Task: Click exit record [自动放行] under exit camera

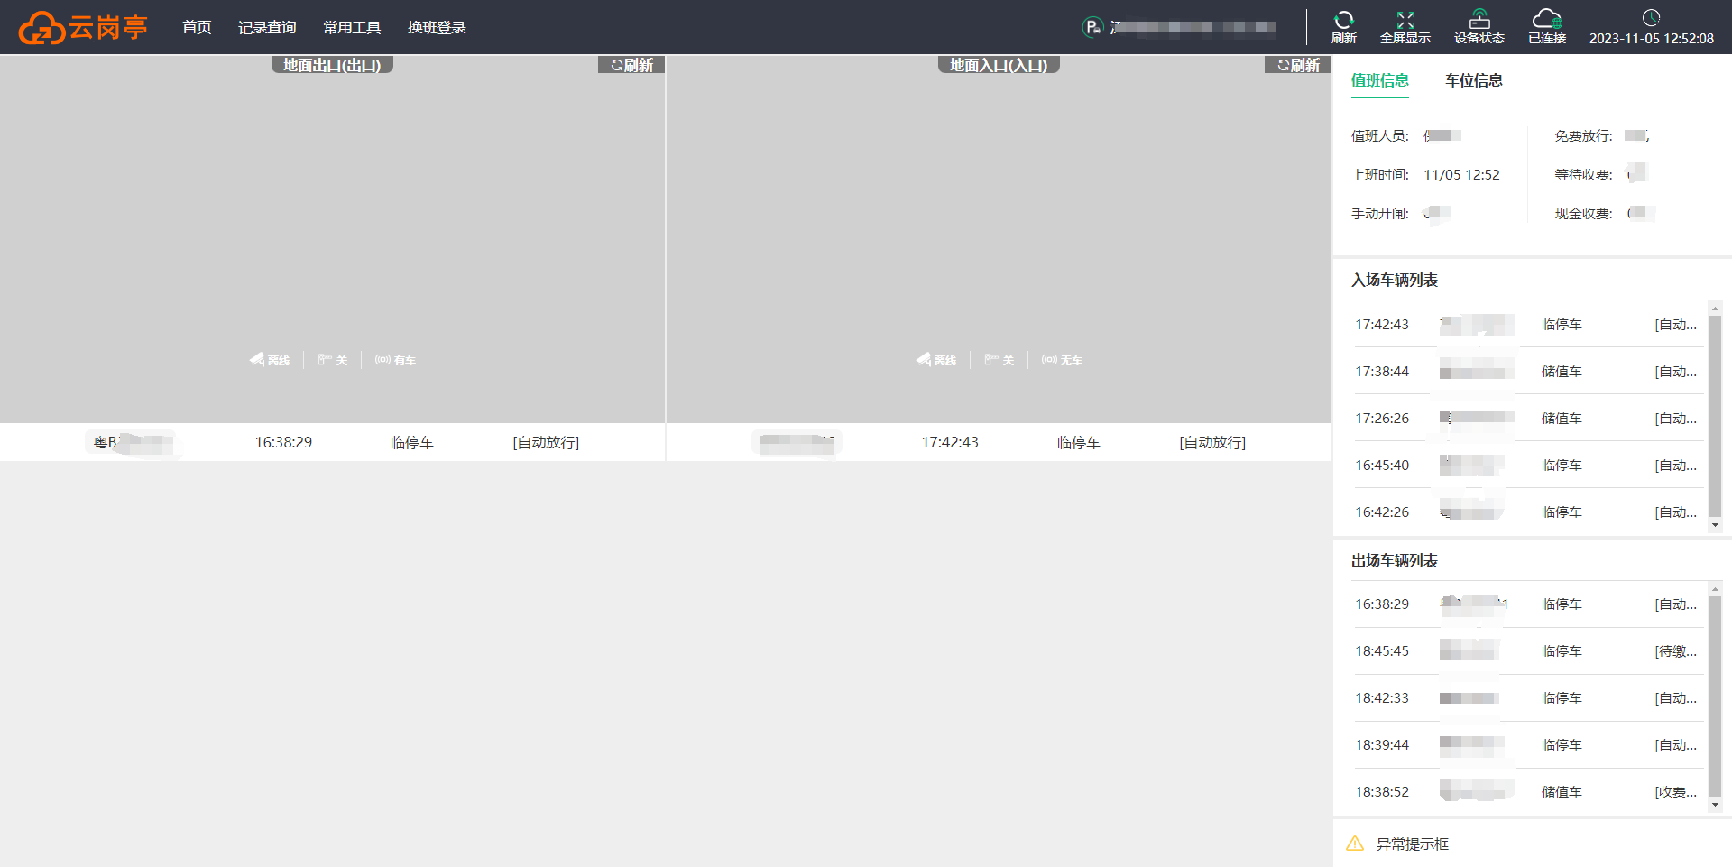Action: click(546, 442)
